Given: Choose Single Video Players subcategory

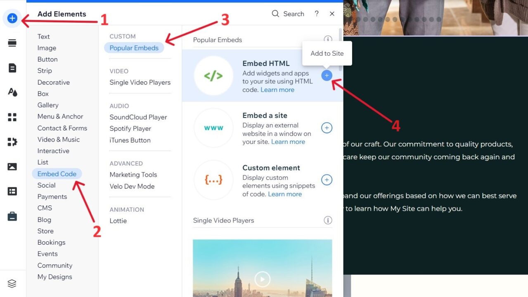Looking at the screenshot, I should pos(140,82).
